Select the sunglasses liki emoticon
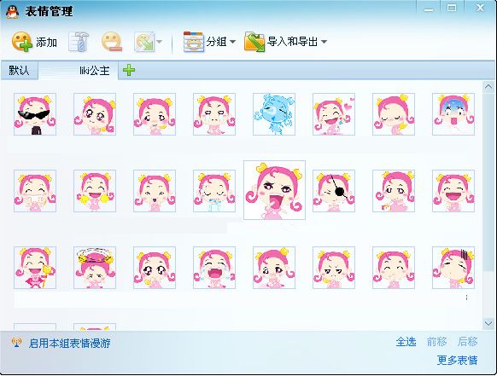 coord(35,114)
